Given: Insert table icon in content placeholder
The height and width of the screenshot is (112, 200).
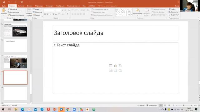Looking at the screenshot, I should click(111, 66).
